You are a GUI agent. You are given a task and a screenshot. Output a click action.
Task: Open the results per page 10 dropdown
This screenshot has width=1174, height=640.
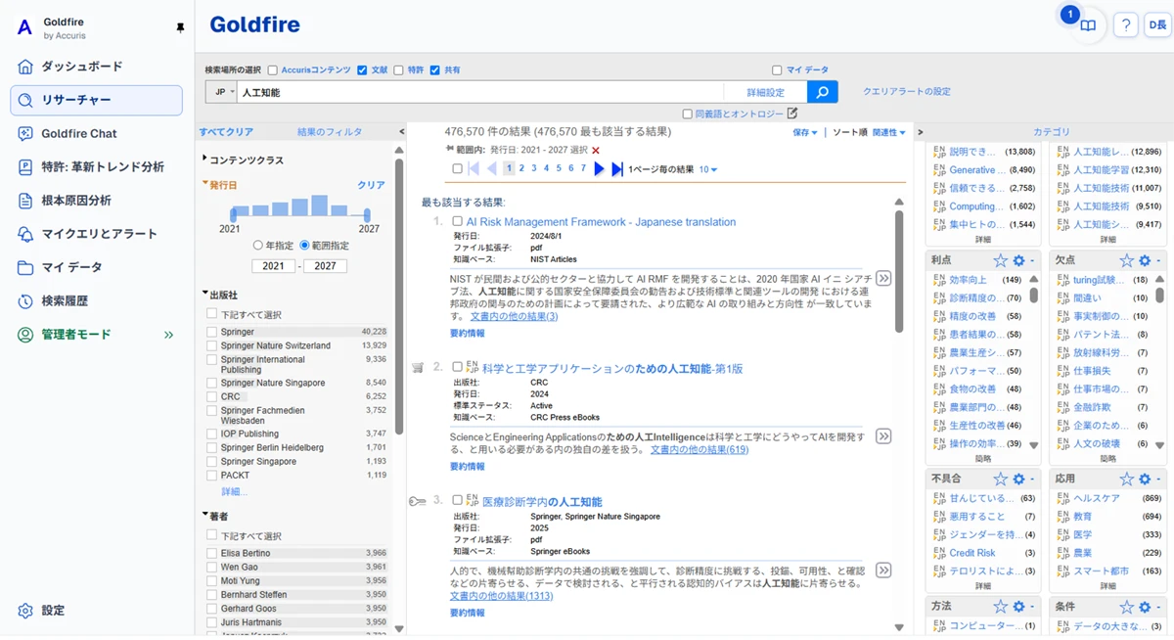coord(707,169)
